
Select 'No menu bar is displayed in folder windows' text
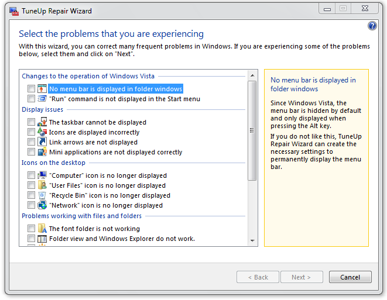pos(115,89)
